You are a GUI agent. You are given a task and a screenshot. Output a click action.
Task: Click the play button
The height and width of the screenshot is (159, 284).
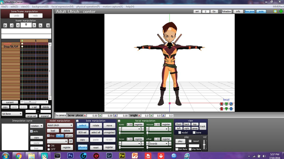(x=180, y=141)
